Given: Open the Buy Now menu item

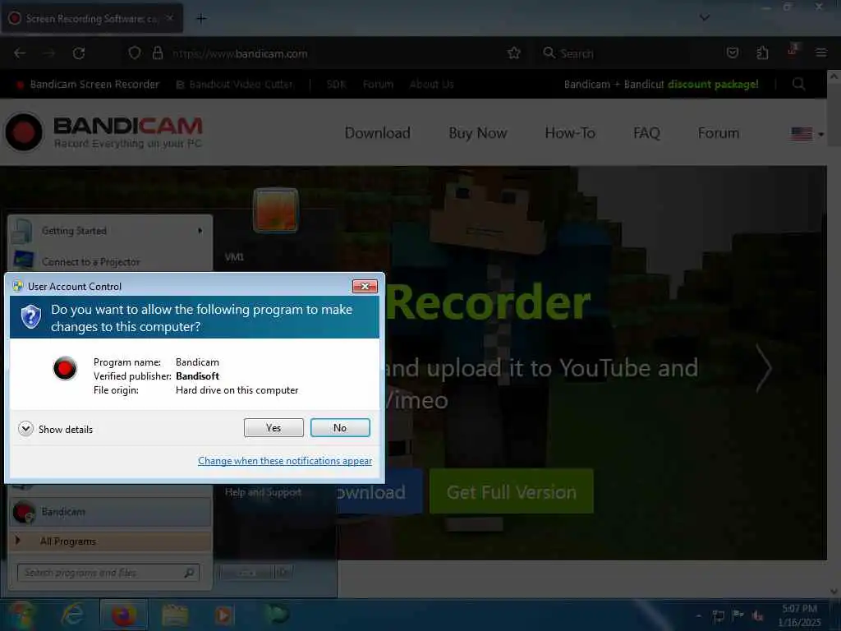Looking at the screenshot, I should [x=478, y=133].
